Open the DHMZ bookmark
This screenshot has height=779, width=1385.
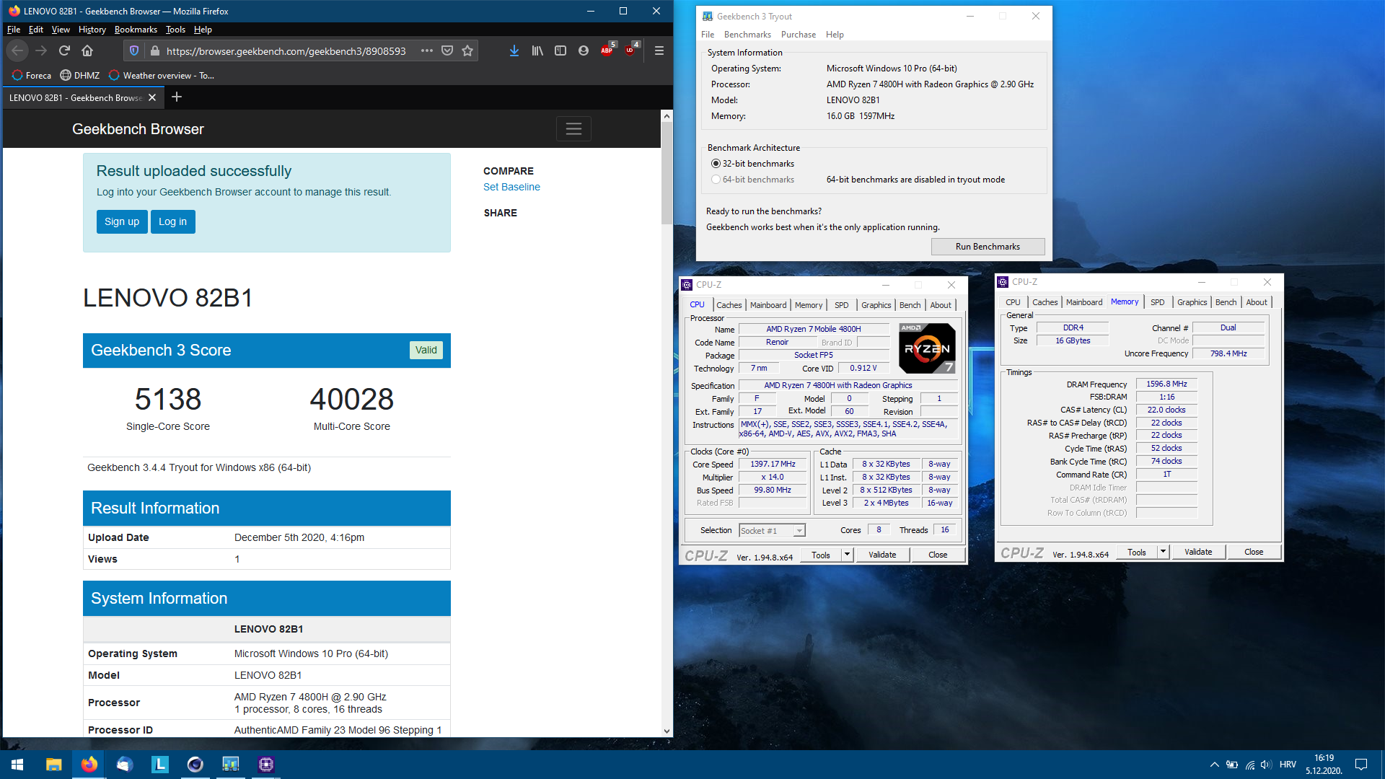pos(80,75)
